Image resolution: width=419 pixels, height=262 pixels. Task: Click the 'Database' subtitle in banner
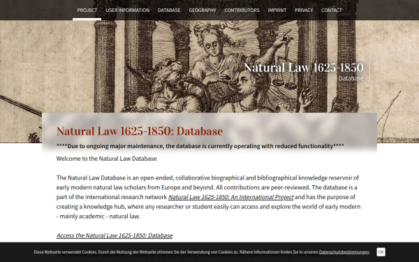pyautogui.click(x=351, y=78)
